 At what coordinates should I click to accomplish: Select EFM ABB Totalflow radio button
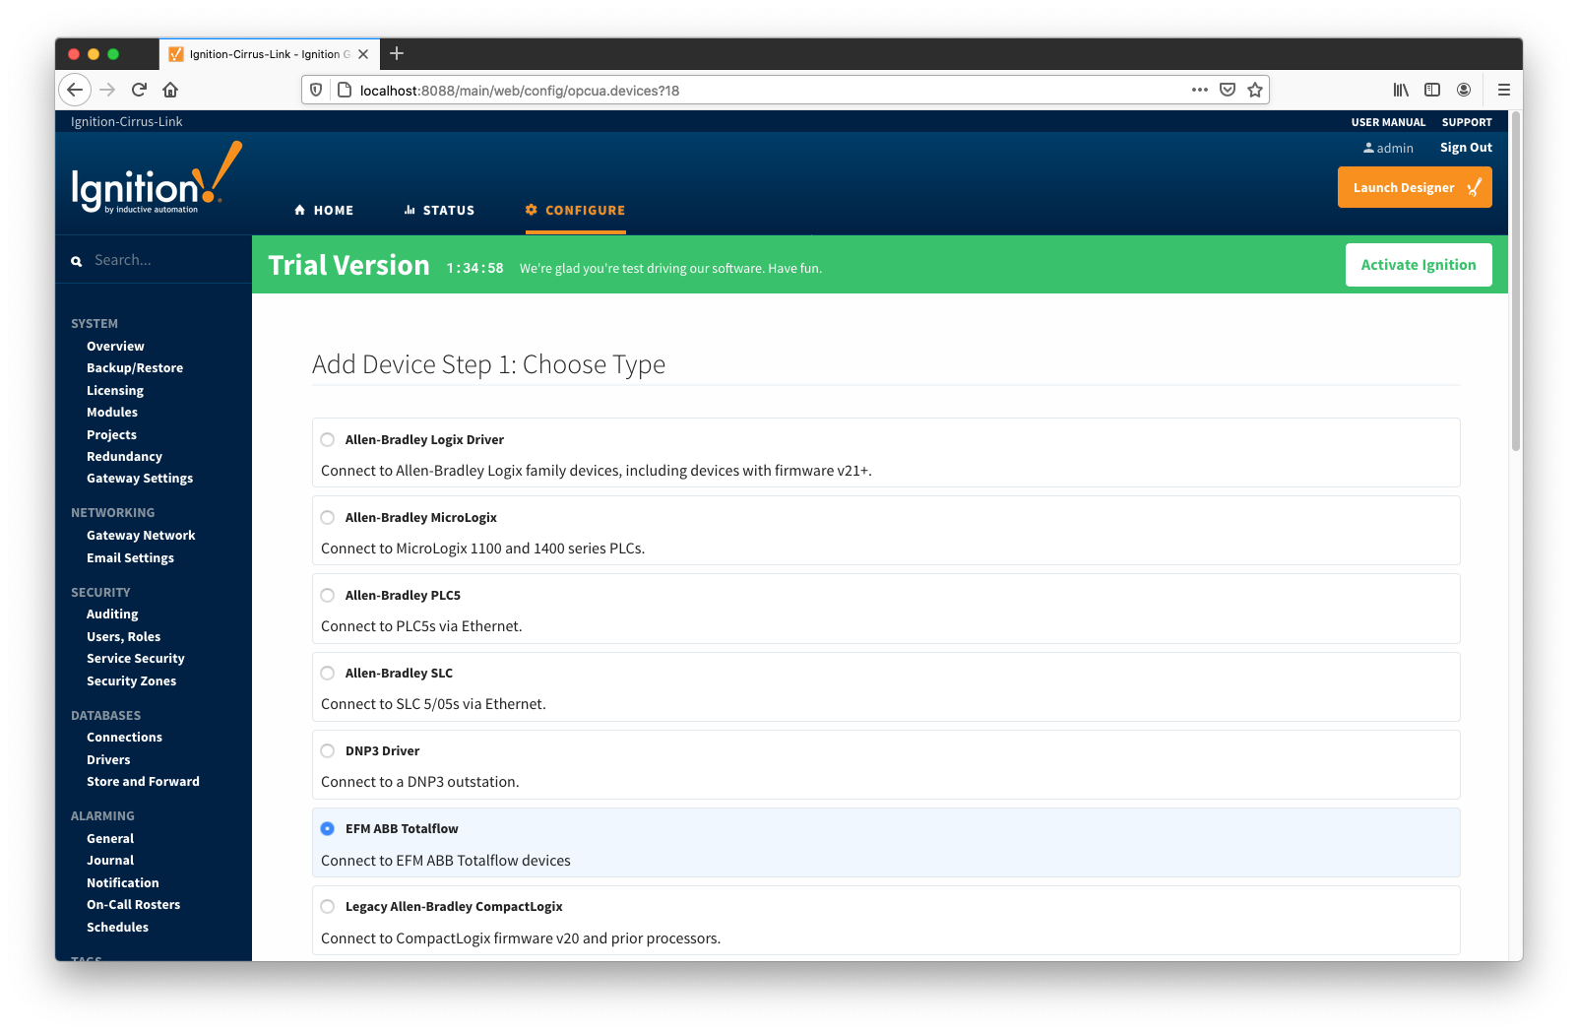pos(328,829)
